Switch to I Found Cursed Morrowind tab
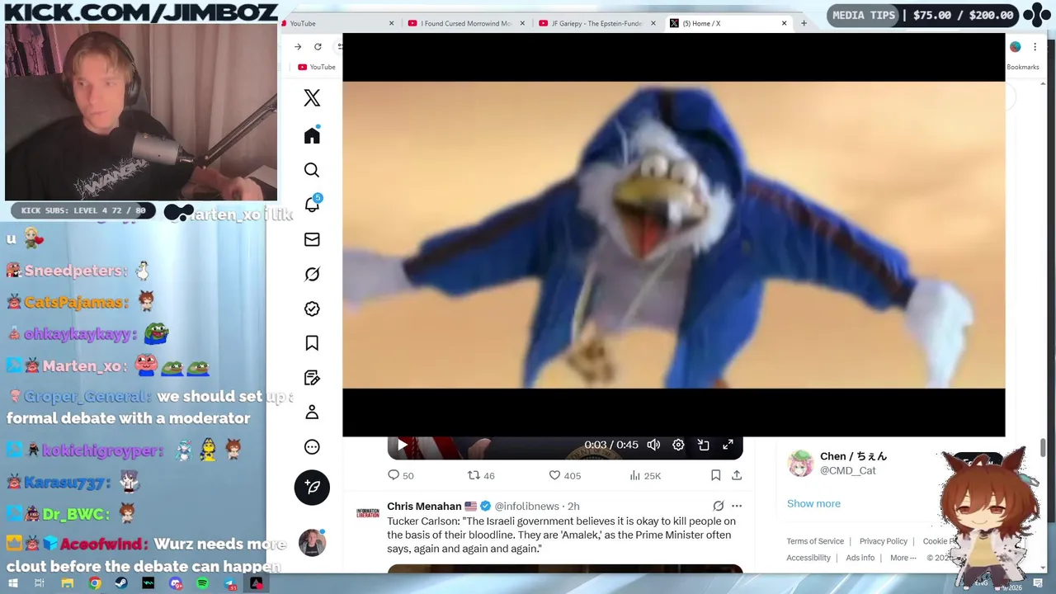The height and width of the screenshot is (594, 1056). pos(467,23)
